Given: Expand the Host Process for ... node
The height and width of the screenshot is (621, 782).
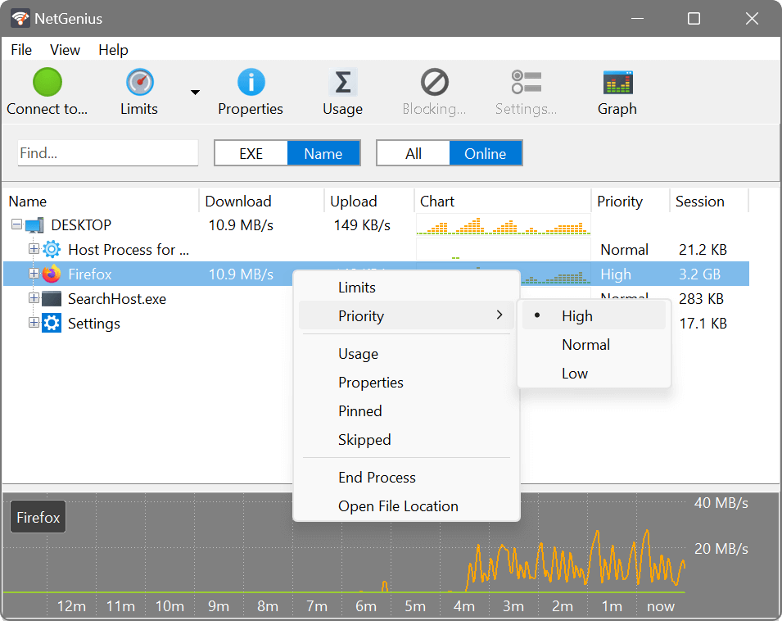Looking at the screenshot, I should [34, 248].
